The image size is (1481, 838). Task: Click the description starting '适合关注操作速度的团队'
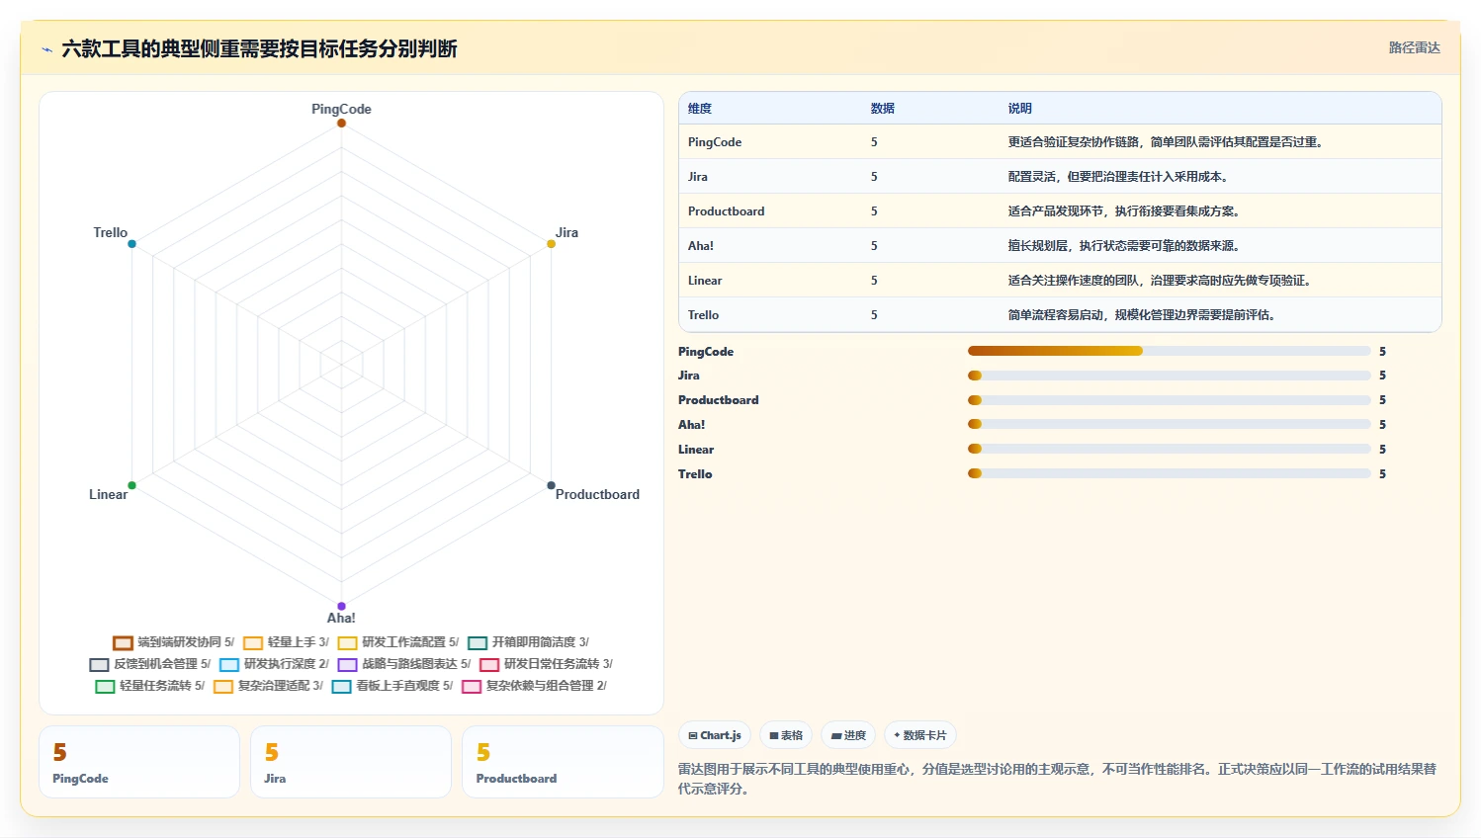[1160, 281]
